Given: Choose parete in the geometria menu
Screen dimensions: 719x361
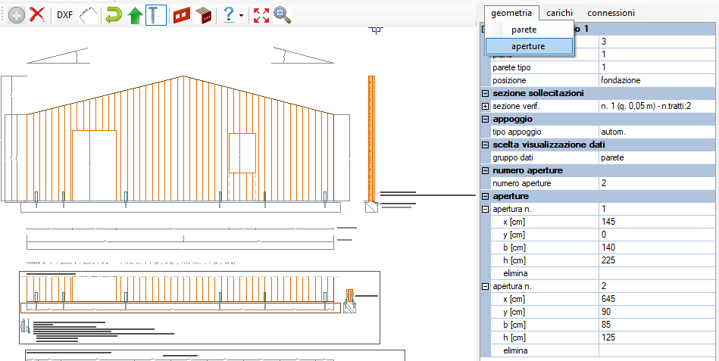Looking at the screenshot, I should point(524,30).
